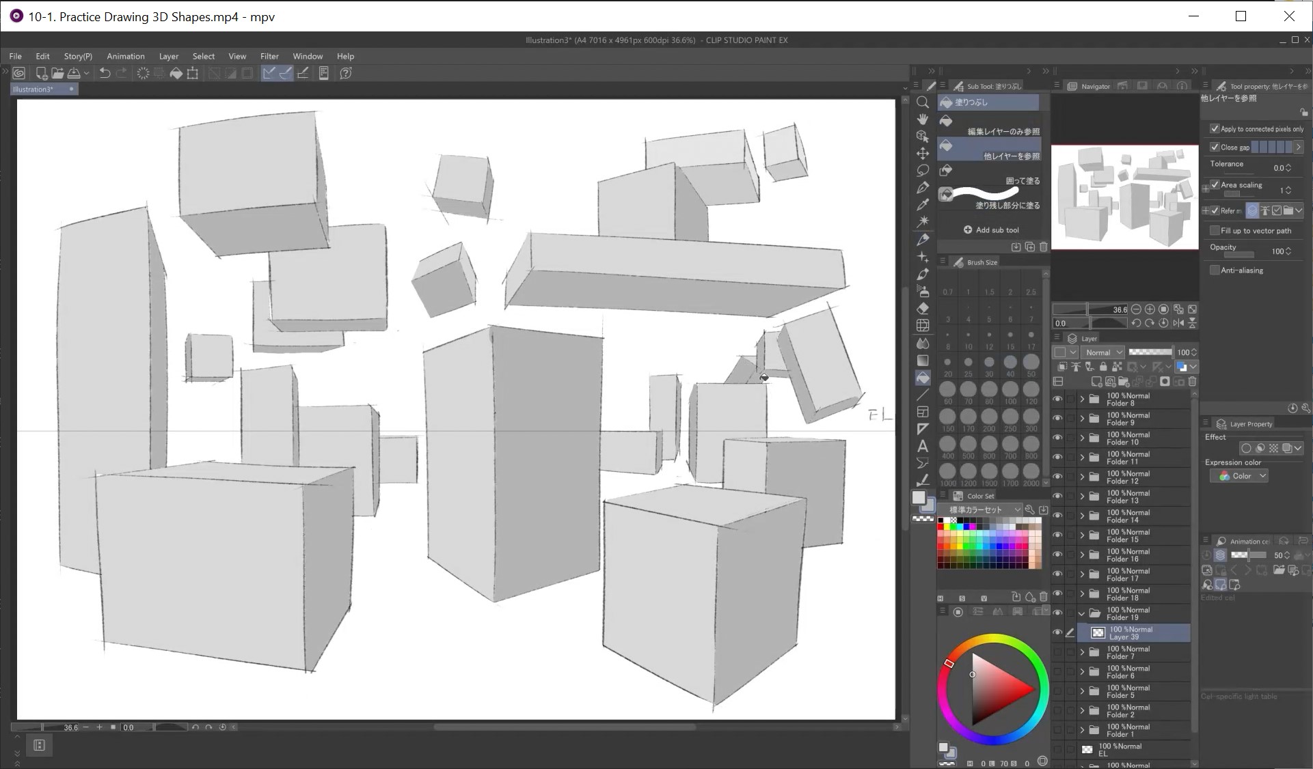This screenshot has height=769, width=1313.
Task: Select the Gradient tool
Action: pos(923,361)
